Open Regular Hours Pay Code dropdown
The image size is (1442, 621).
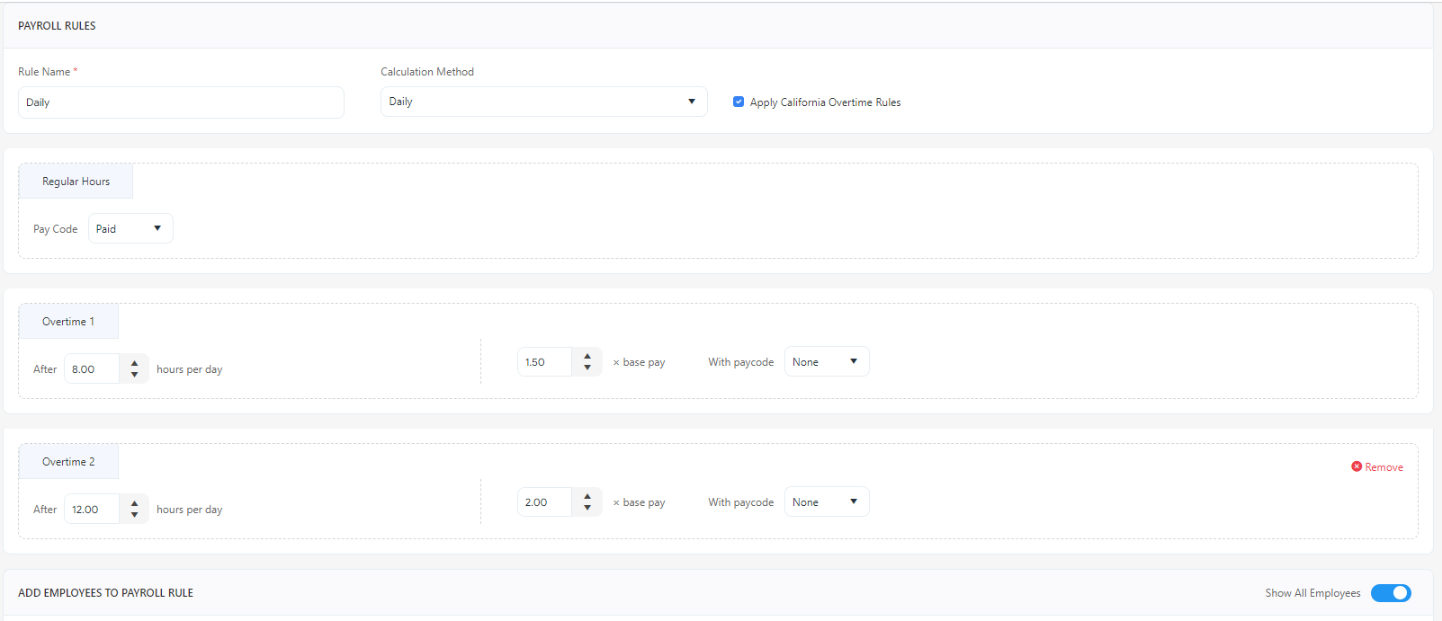pos(130,229)
